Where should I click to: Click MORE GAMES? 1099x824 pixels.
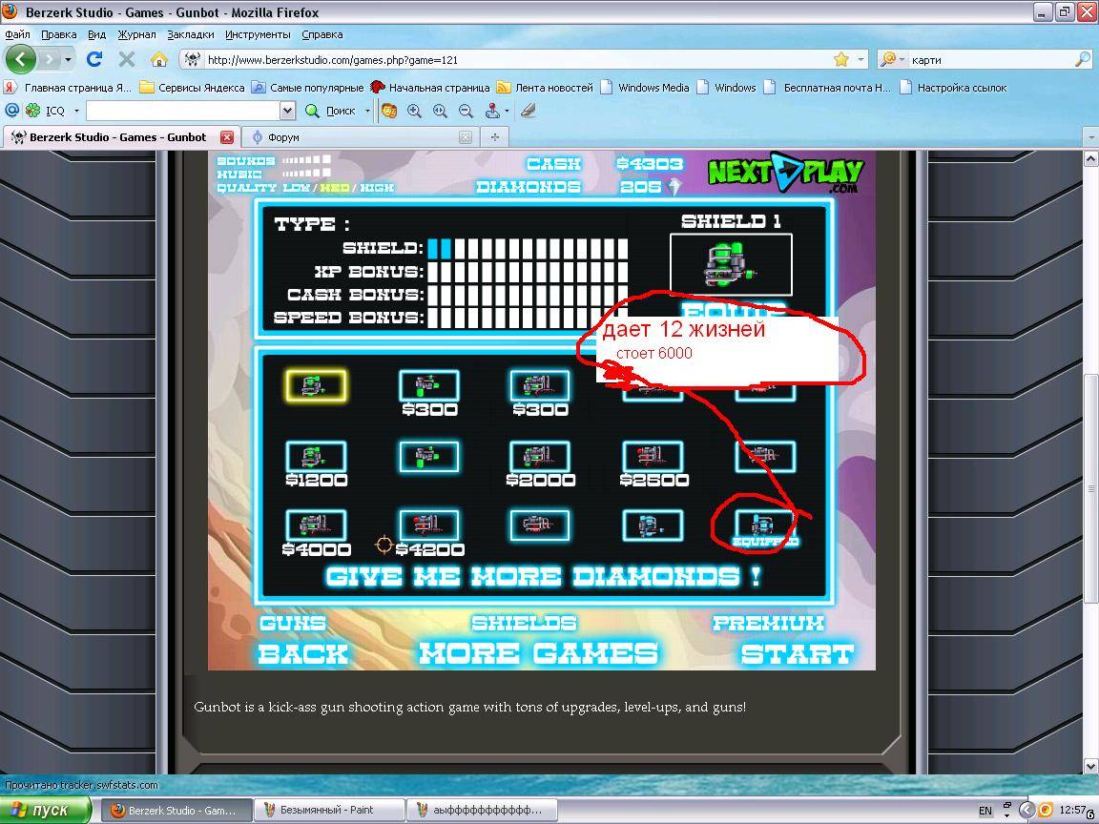(538, 653)
